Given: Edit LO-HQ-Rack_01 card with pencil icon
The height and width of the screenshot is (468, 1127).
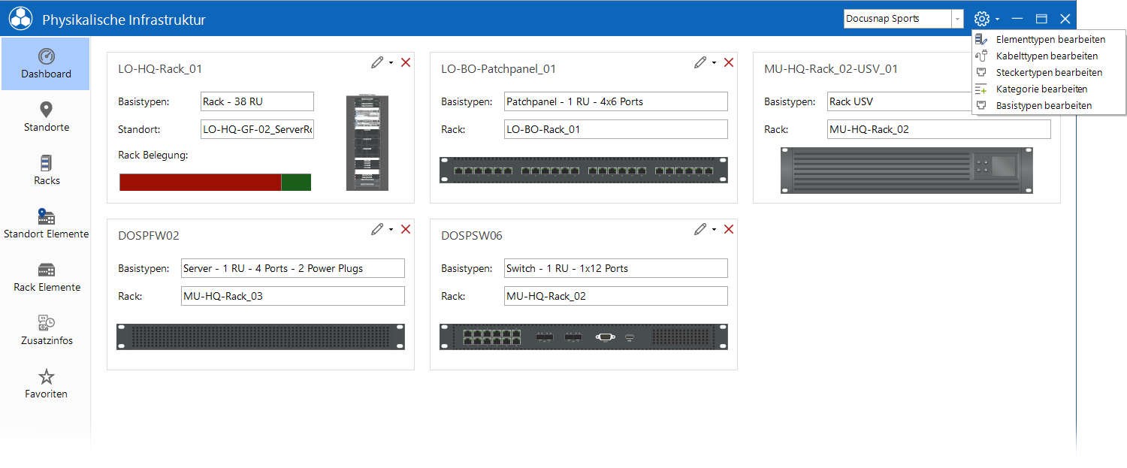Looking at the screenshot, I should (x=377, y=62).
